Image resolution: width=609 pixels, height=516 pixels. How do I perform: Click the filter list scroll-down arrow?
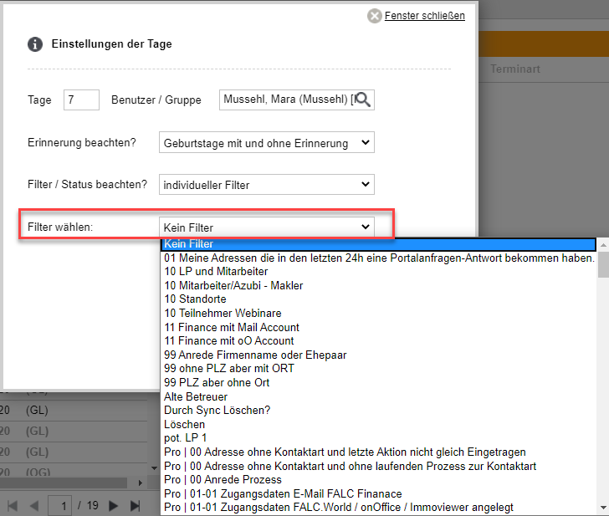click(x=602, y=508)
